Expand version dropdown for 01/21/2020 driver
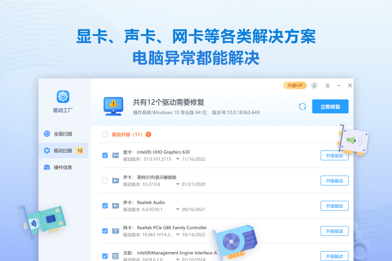The height and width of the screenshot is (261, 392). pyautogui.click(x=178, y=184)
